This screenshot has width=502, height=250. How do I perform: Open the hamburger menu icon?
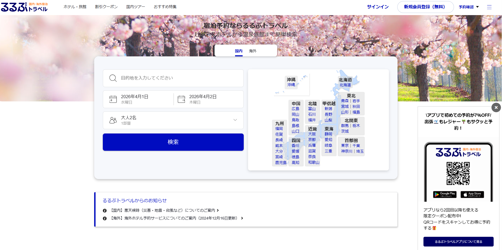pyautogui.click(x=489, y=7)
